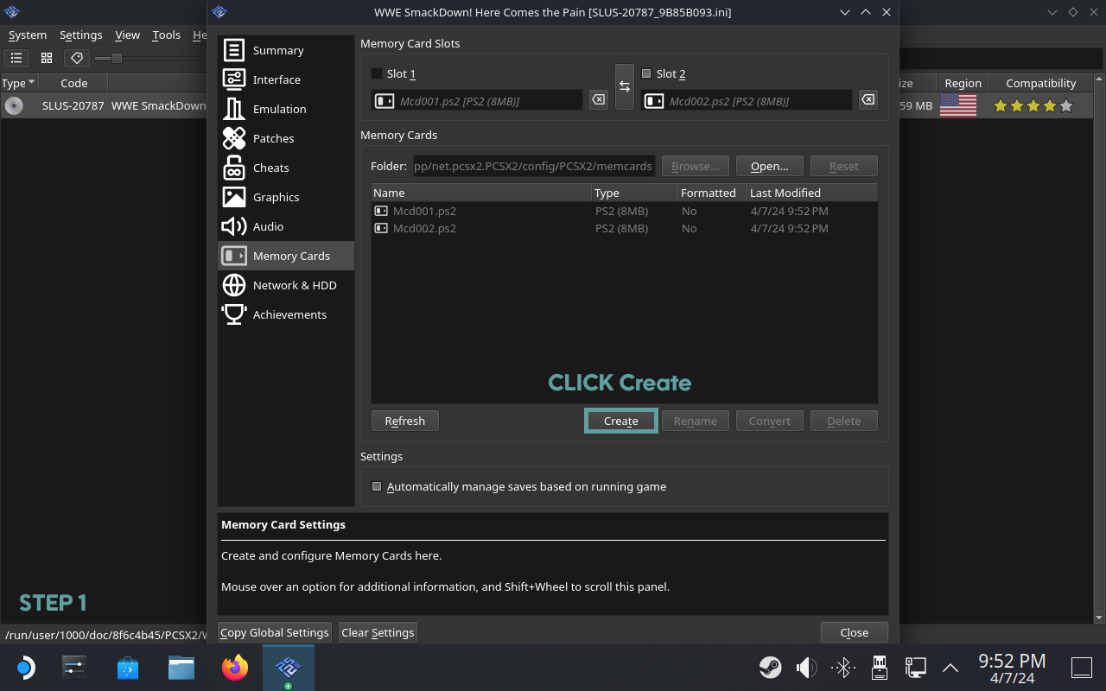Viewport: 1106px width, 691px height.
Task: Click the Create memory card button
Action: coord(620,421)
